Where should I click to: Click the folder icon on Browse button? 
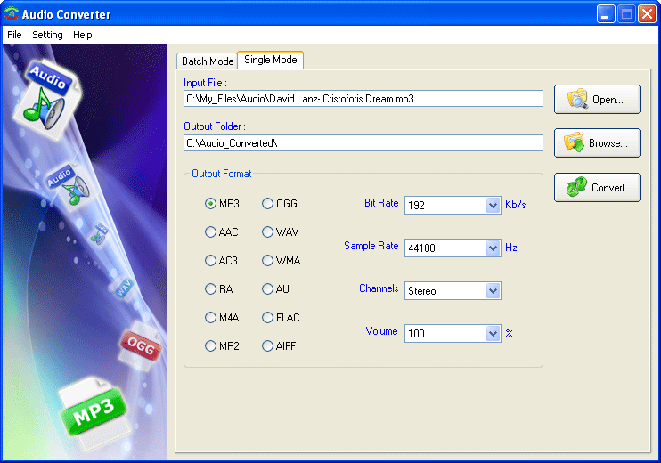575,142
